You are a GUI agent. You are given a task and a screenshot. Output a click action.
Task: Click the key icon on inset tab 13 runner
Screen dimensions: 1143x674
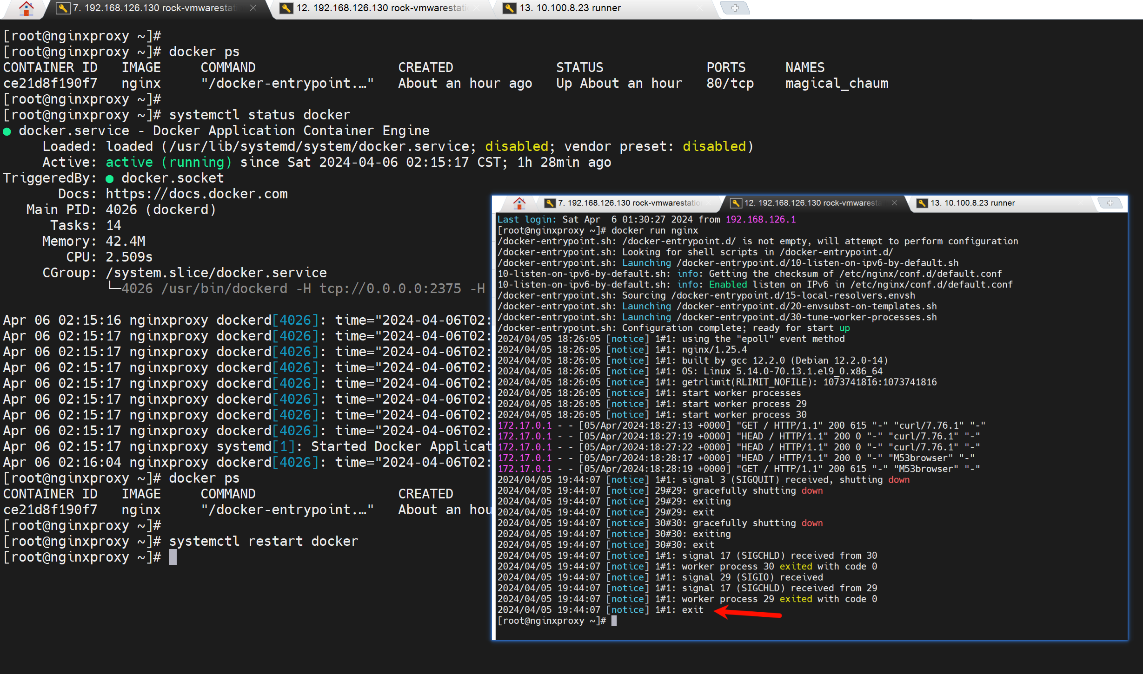point(922,203)
